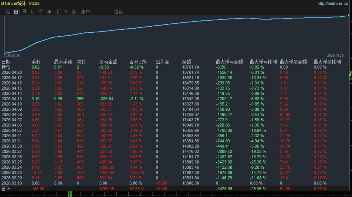Click the 14.57 lots cell

pos(37,173)
